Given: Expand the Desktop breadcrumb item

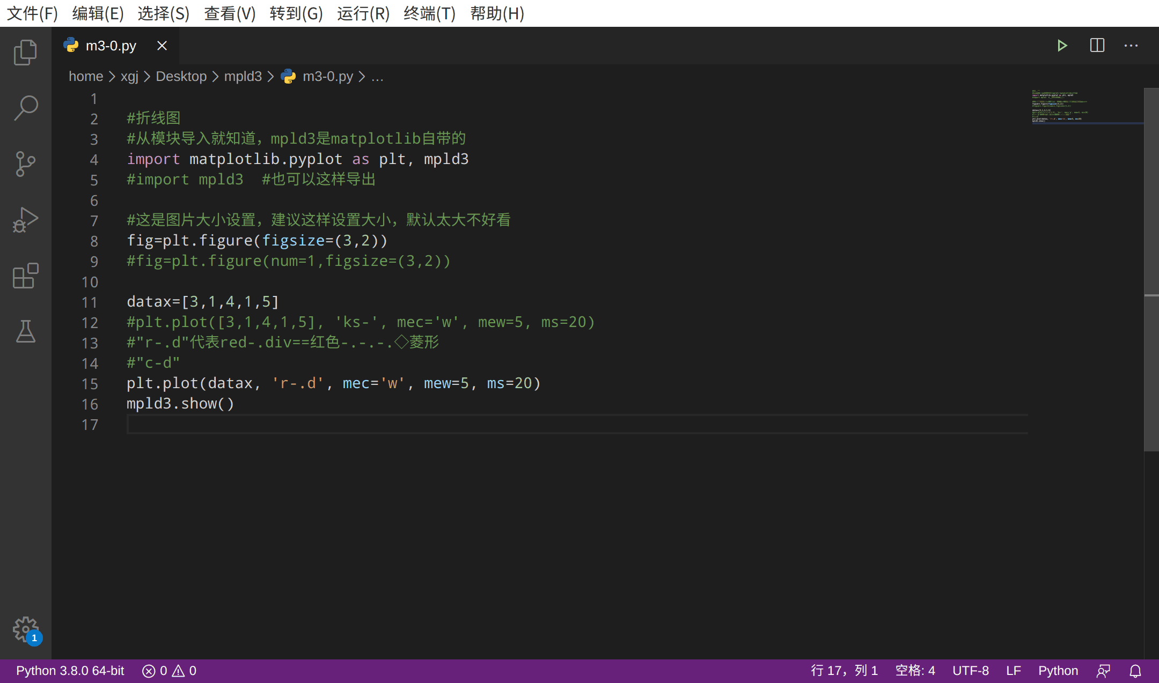Looking at the screenshot, I should coord(181,76).
